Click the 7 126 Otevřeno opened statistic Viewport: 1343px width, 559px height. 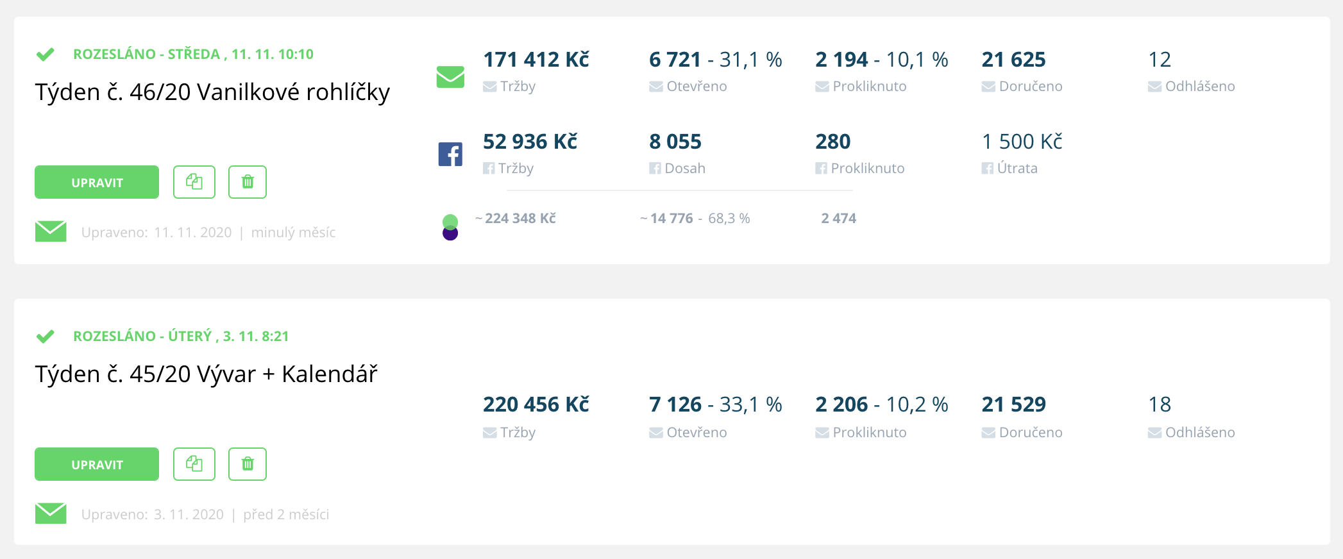tap(675, 405)
